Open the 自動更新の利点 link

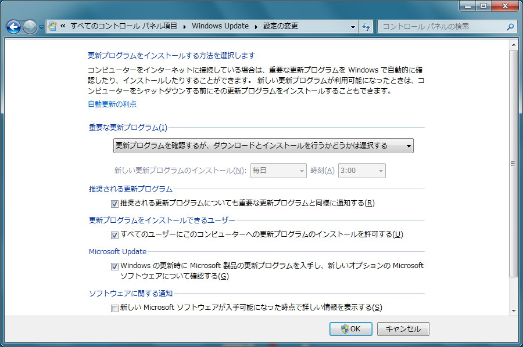coord(112,104)
